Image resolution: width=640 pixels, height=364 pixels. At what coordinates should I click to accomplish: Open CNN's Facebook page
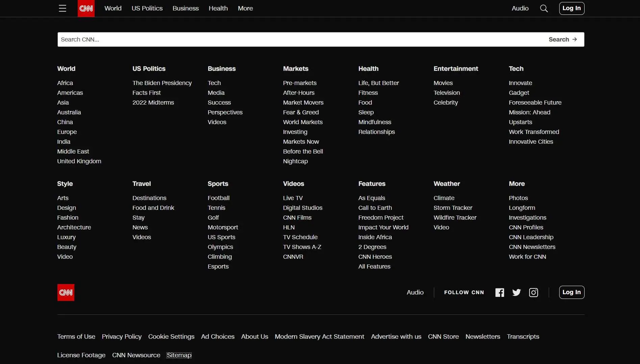click(500, 292)
